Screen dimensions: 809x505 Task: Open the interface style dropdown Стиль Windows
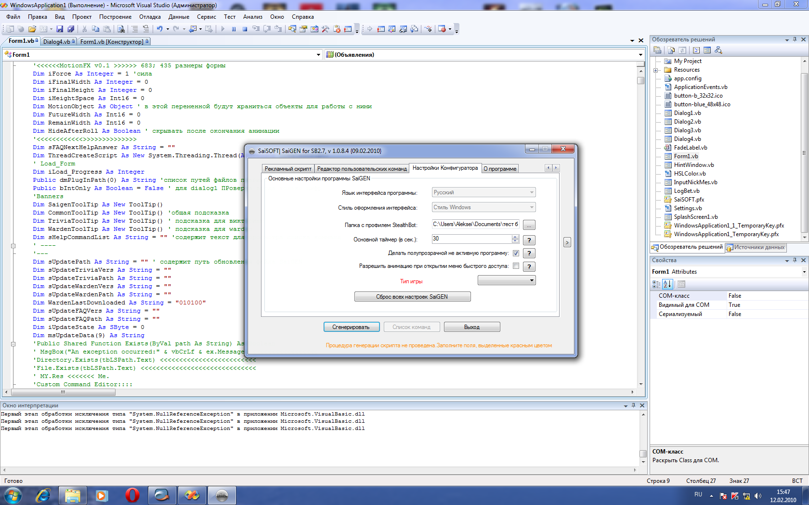[483, 207]
